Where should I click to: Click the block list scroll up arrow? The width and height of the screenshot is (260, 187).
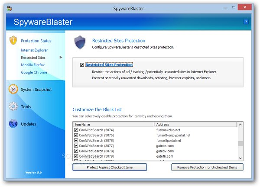pyautogui.click(x=240, y=124)
